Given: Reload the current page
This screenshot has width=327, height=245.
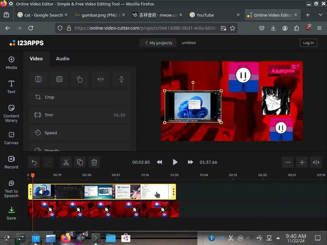Looking at the screenshot, I should point(31,28).
